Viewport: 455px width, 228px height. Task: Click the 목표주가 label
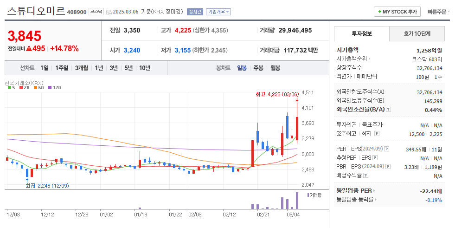tap(372, 125)
